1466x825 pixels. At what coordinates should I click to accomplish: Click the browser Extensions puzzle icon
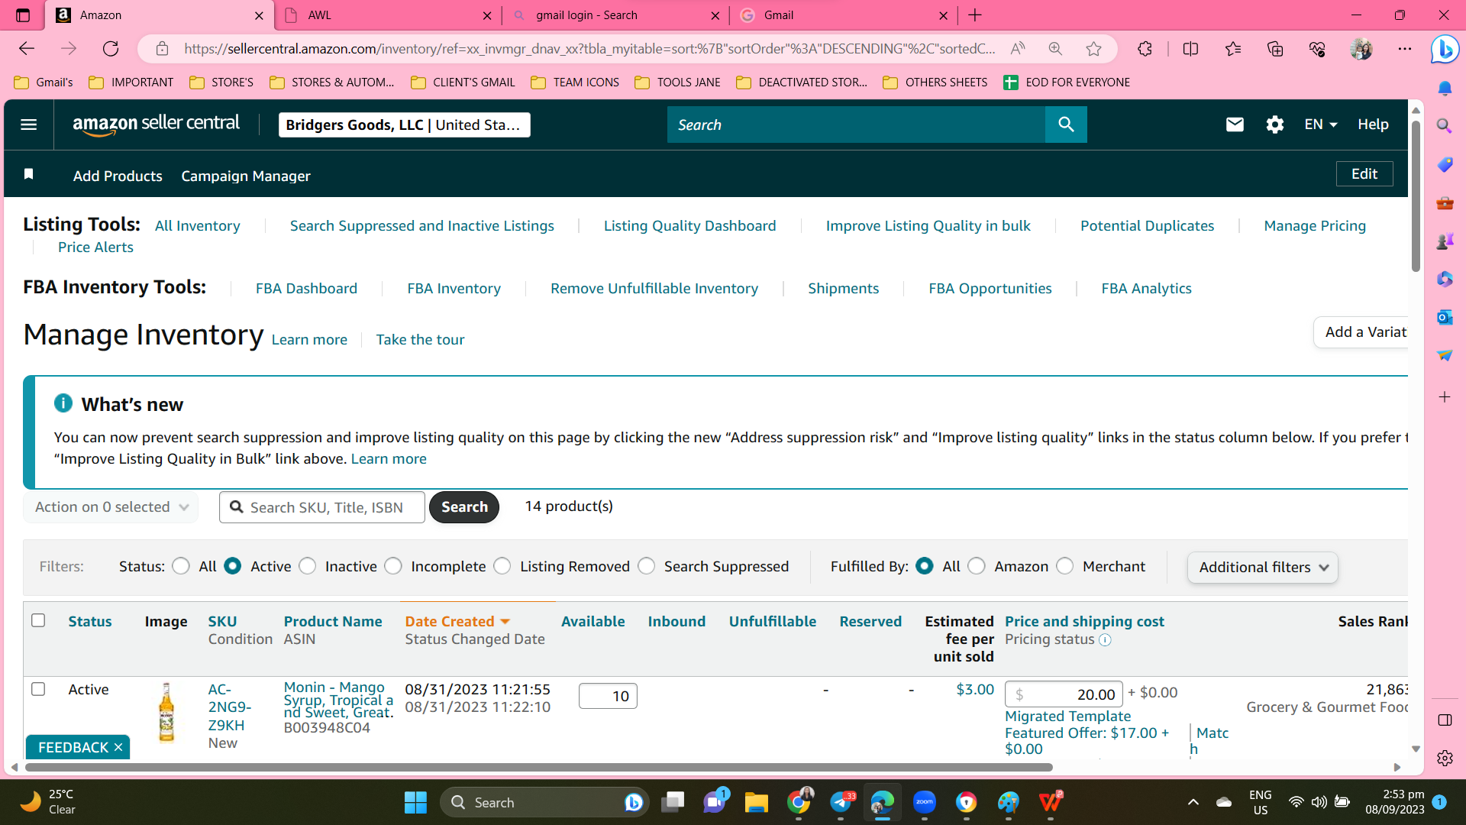pyautogui.click(x=1145, y=49)
